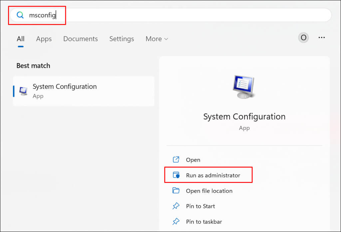Open the three-dot options menu
The image size is (341, 232).
(x=321, y=38)
